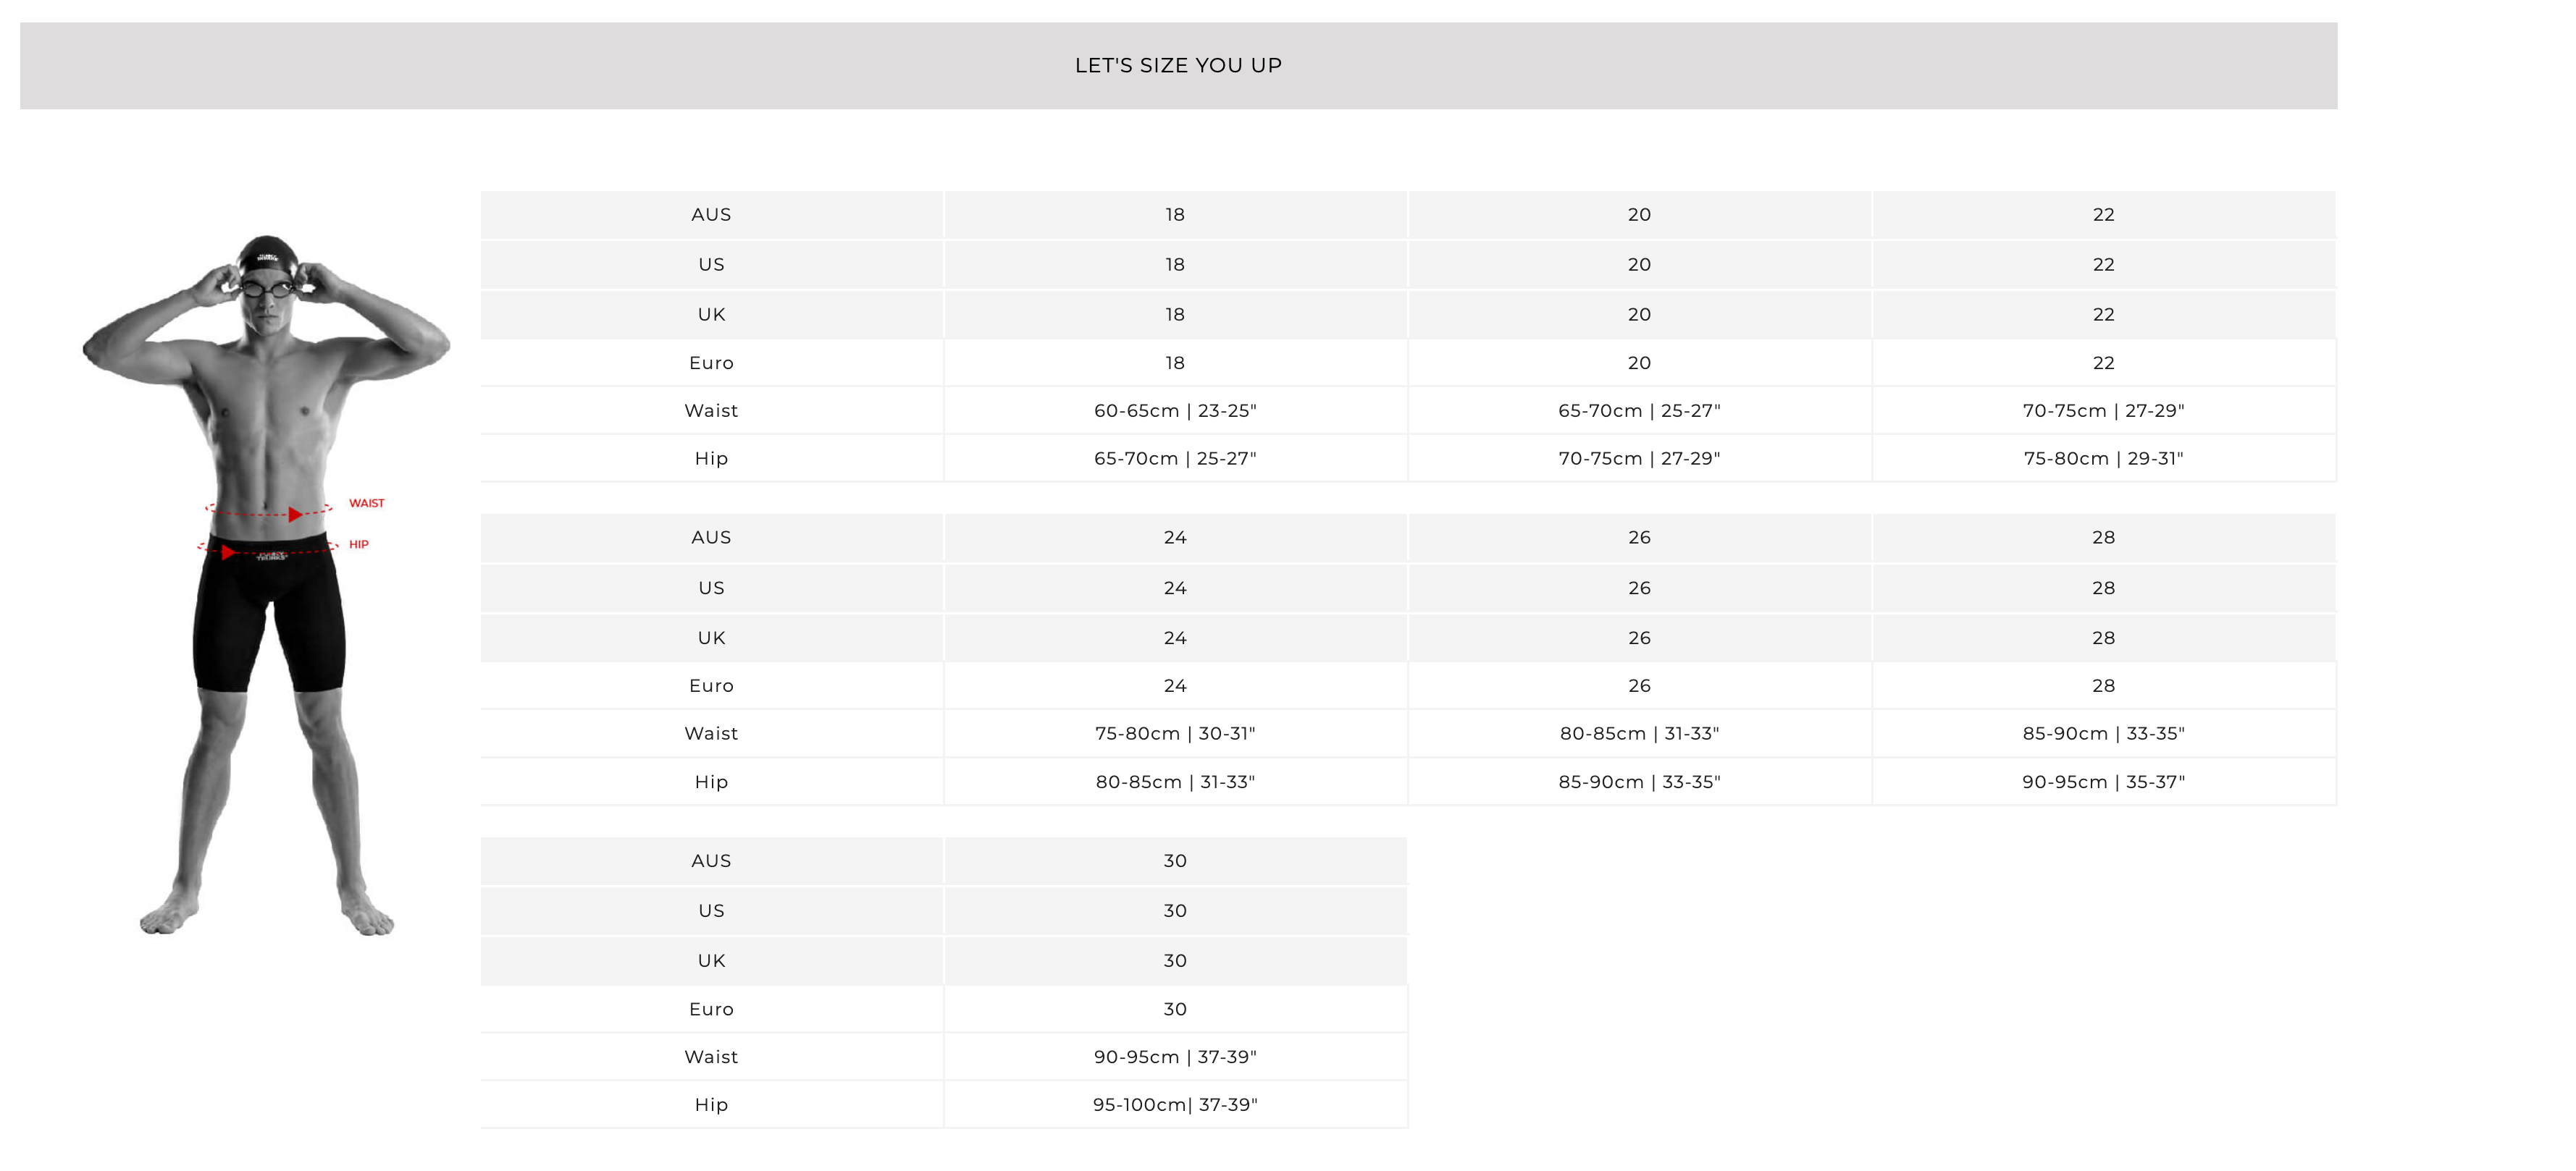
Task: Click the LET'S SIZE YOU UP header
Action: point(1178,66)
